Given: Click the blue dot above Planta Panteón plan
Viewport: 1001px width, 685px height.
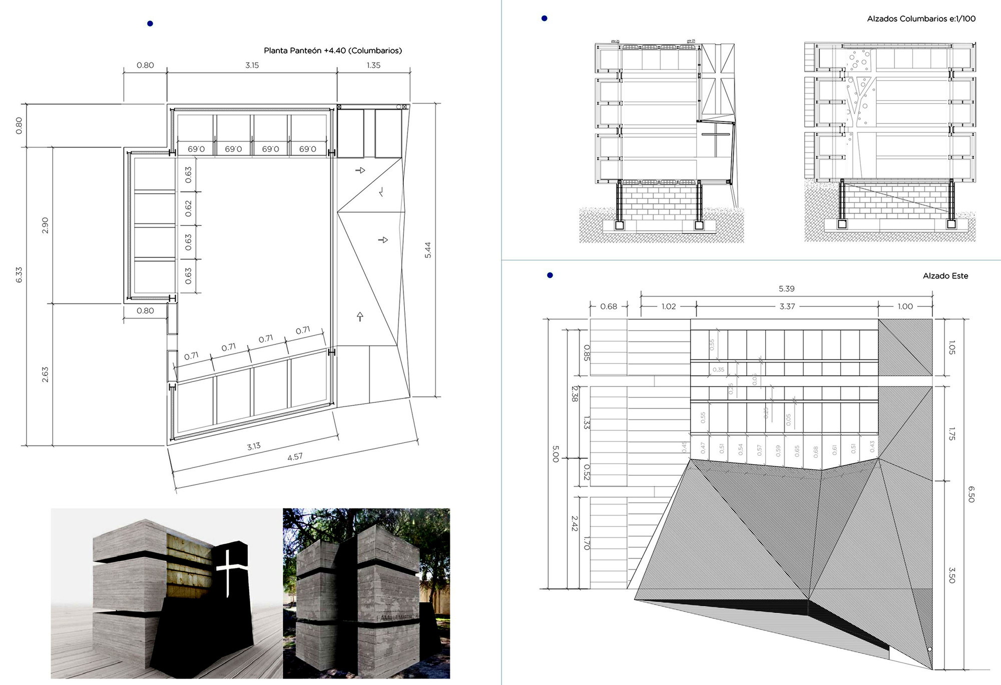Looking at the screenshot, I should pyautogui.click(x=150, y=23).
